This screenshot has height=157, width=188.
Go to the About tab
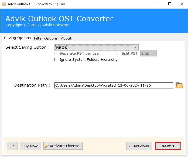[66, 38]
